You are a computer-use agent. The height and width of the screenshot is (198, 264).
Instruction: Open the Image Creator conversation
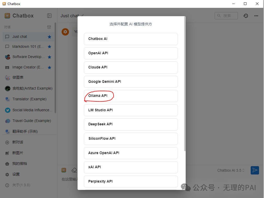pyautogui.click(x=28, y=67)
